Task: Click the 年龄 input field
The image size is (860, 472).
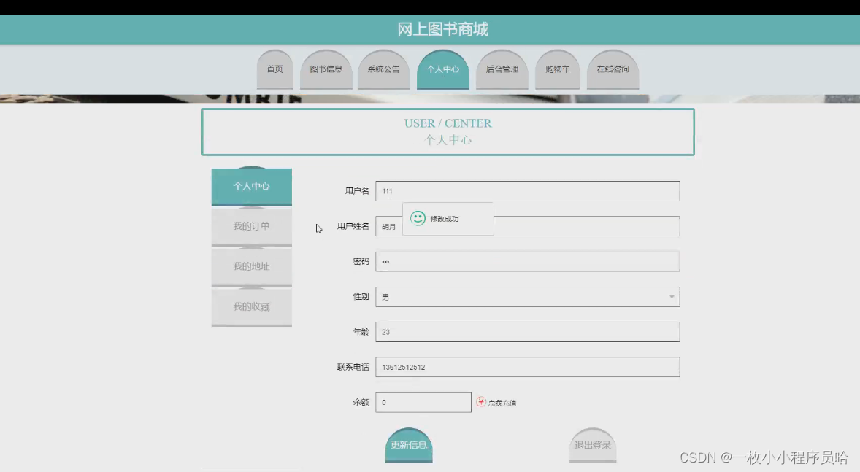Action: (528, 332)
